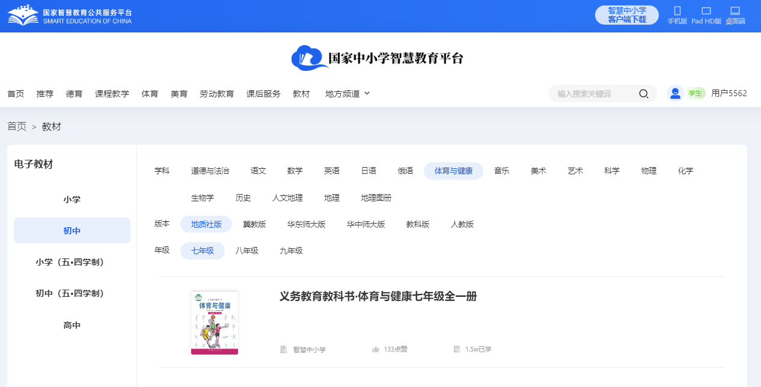Filter subject by 艺术
The height and width of the screenshot is (387, 761).
click(575, 171)
